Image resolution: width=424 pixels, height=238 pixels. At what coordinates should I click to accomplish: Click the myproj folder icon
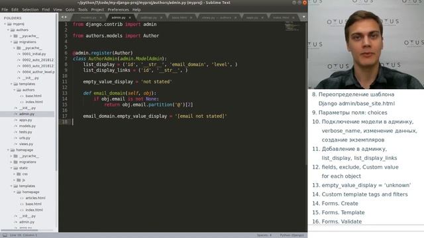tap(9, 24)
